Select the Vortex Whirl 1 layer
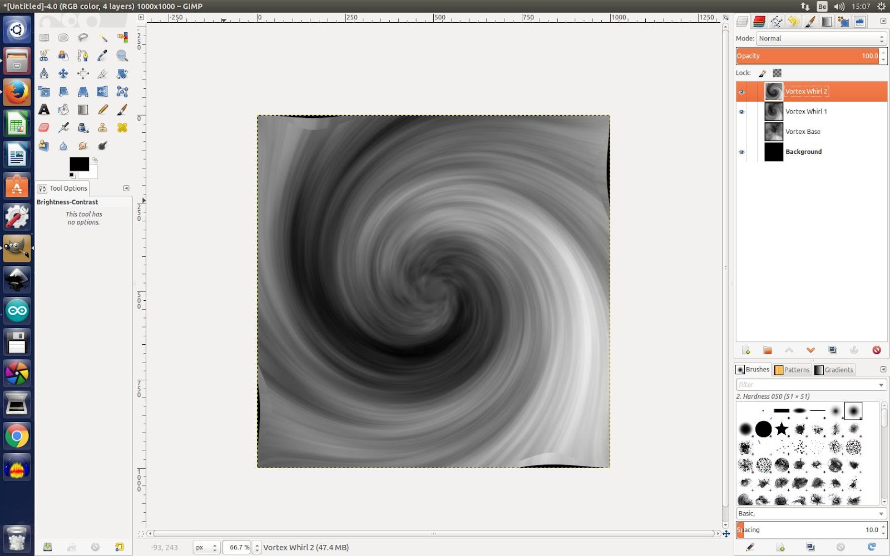The height and width of the screenshot is (556, 890). tap(807, 111)
